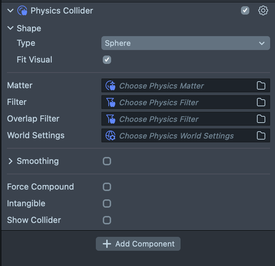Check the Intangible checkbox
Screen dimensions: 275x266
(x=107, y=203)
